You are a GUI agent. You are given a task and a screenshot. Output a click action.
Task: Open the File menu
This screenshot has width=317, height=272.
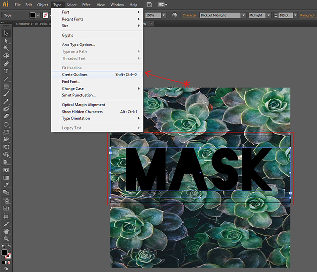point(18,5)
